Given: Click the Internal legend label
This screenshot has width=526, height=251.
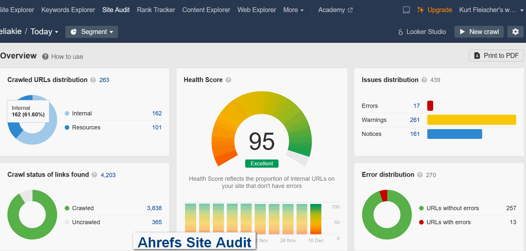Looking at the screenshot, I should (82, 113).
